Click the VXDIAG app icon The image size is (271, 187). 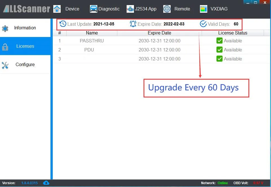[x=204, y=9]
